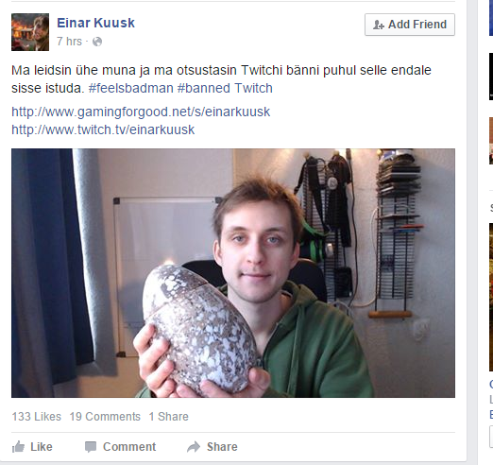Open Einar Kuusk's profile picture
This screenshot has height=465, width=493.
(x=30, y=32)
